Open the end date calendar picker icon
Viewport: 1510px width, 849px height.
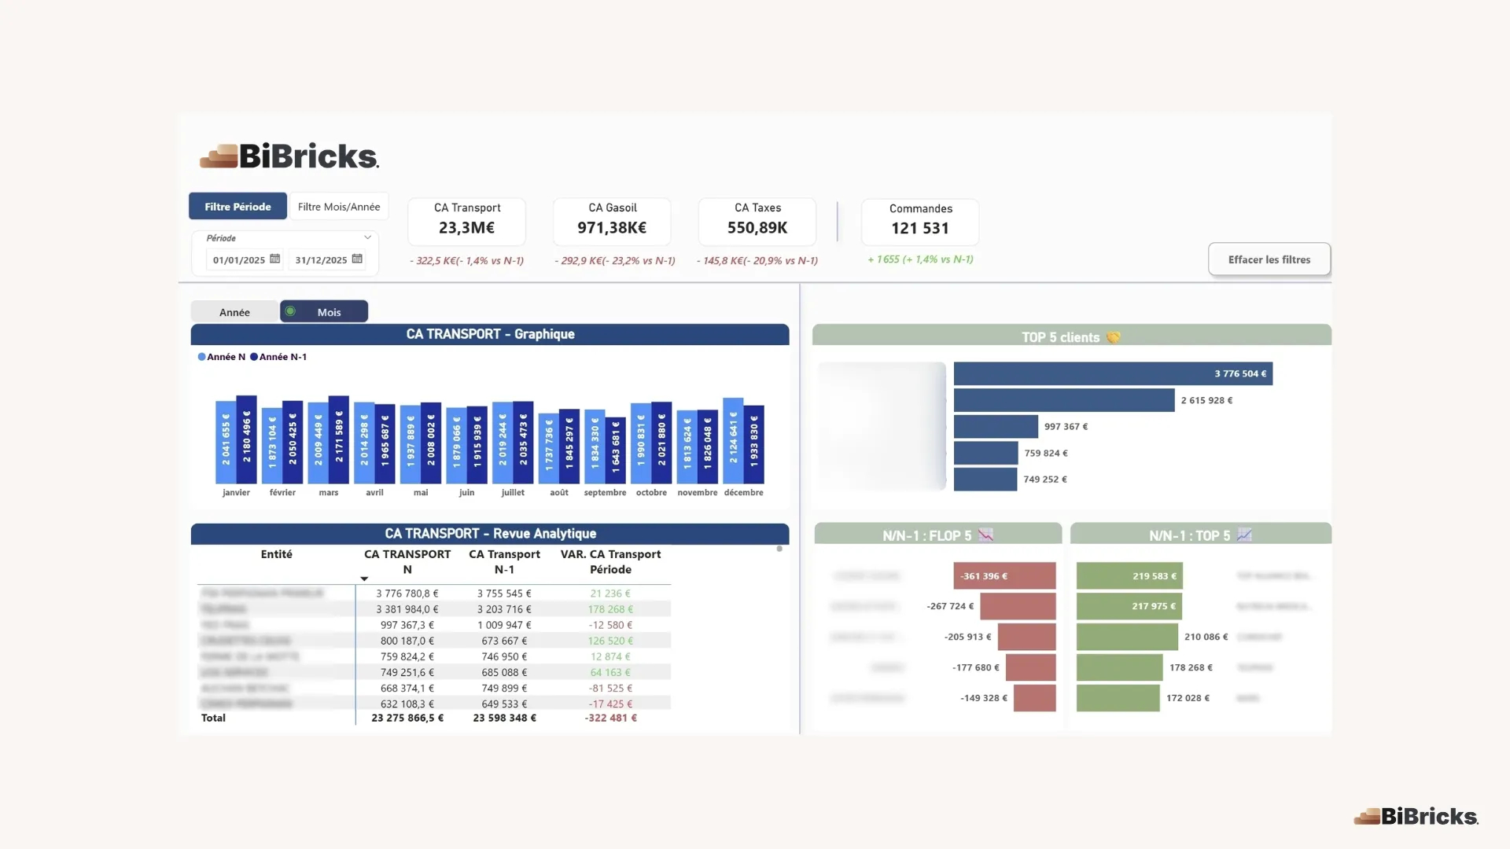pyautogui.click(x=357, y=259)
